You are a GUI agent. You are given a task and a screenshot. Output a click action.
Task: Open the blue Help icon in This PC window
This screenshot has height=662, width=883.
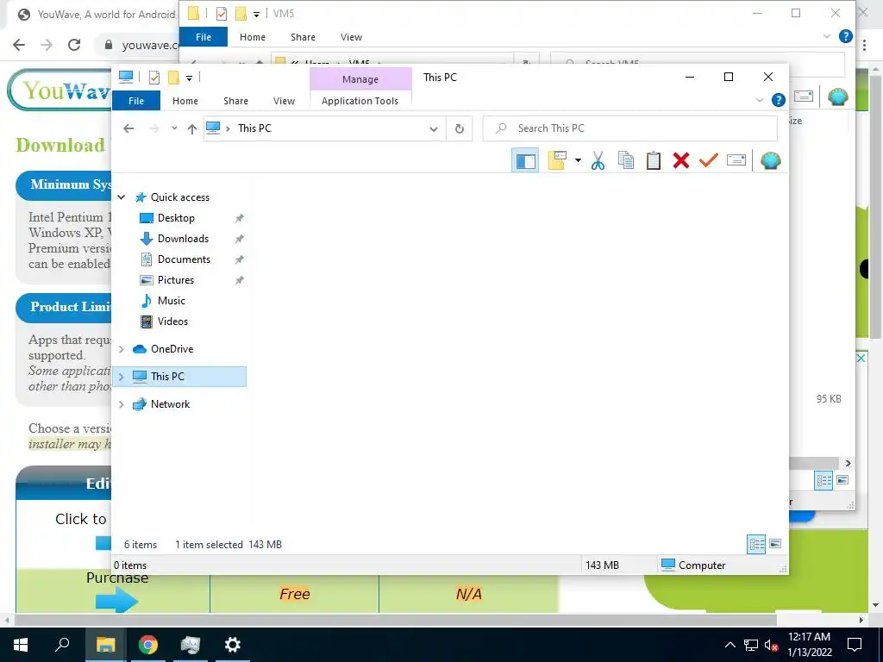coord(779,100)
